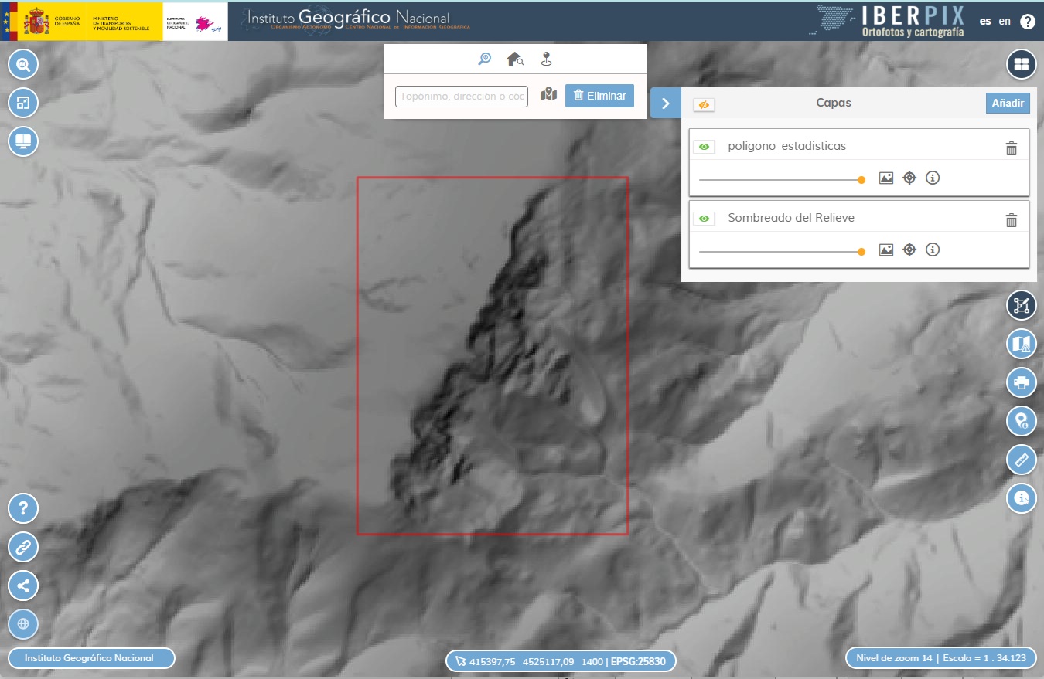Open the background layers grid selector
Image resolution: width=1044 pixels, height=679 pixels.
pyautogui.click(x=1022, y=64)
